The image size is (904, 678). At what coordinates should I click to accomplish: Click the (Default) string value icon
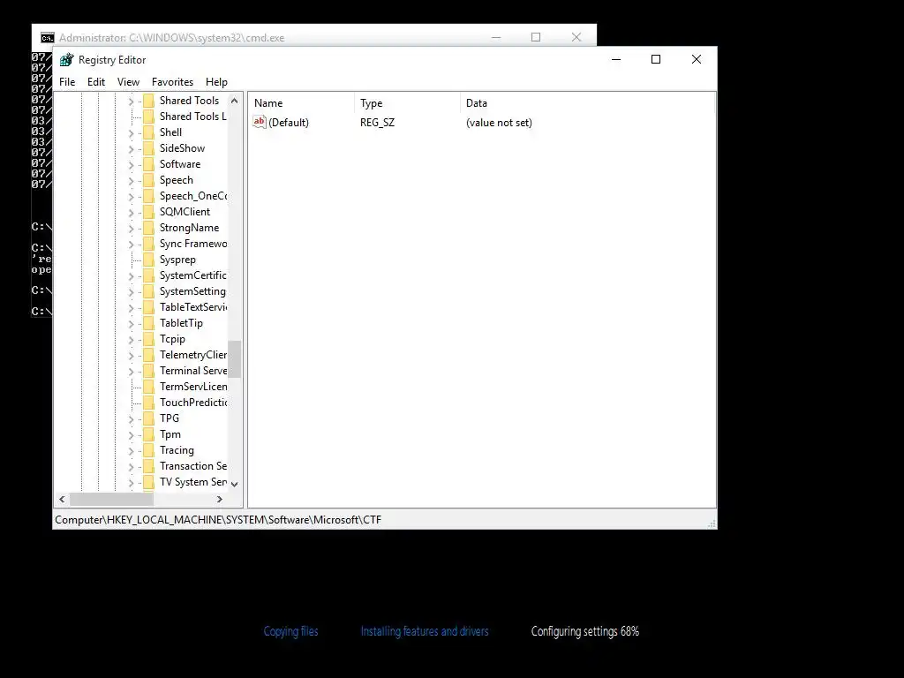[260, 122]
